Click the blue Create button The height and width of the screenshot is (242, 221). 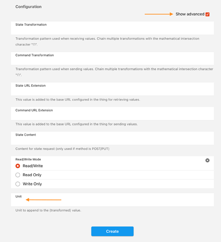click(112, 231)
